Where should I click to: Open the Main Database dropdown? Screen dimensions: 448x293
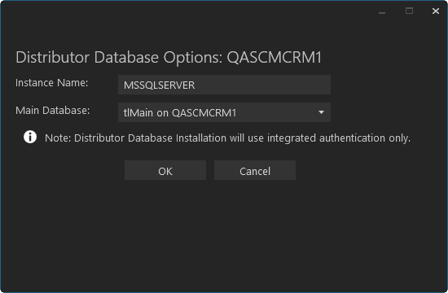pos(224,112)
